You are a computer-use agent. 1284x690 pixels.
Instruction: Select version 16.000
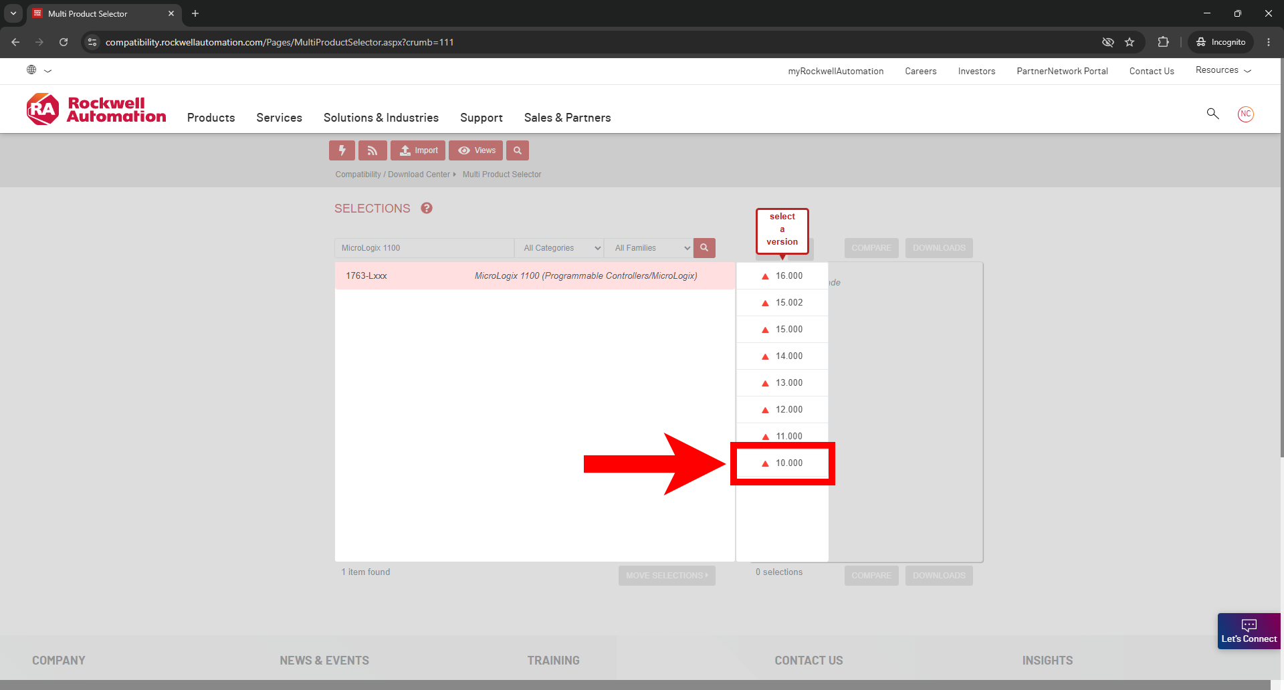[x=782, y=276]
